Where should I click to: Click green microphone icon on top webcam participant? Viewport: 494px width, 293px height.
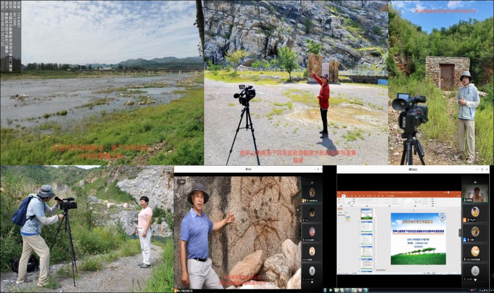[x=466, y=200]
